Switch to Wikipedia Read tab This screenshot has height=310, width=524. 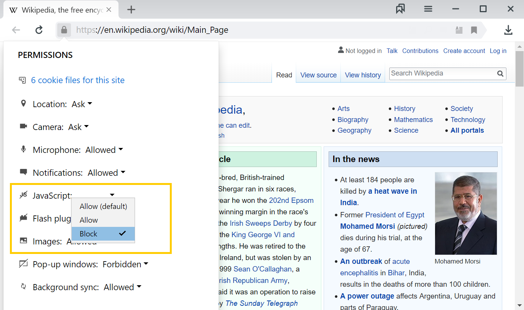click(284, 75)
